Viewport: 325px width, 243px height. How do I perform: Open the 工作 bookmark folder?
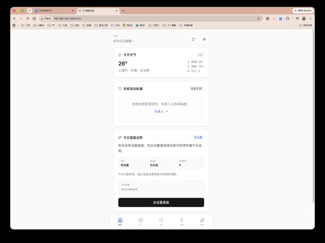[x=26, y=25]
